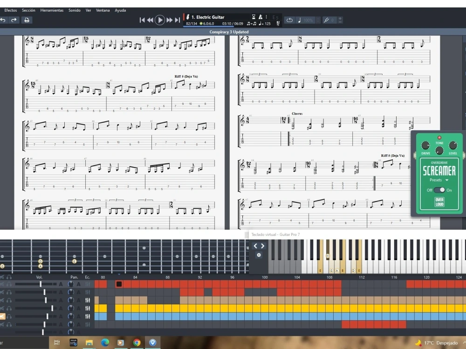Open the tuning fork tonality control
The height and width of the screenshot is (349, 466).
point(326,20)
